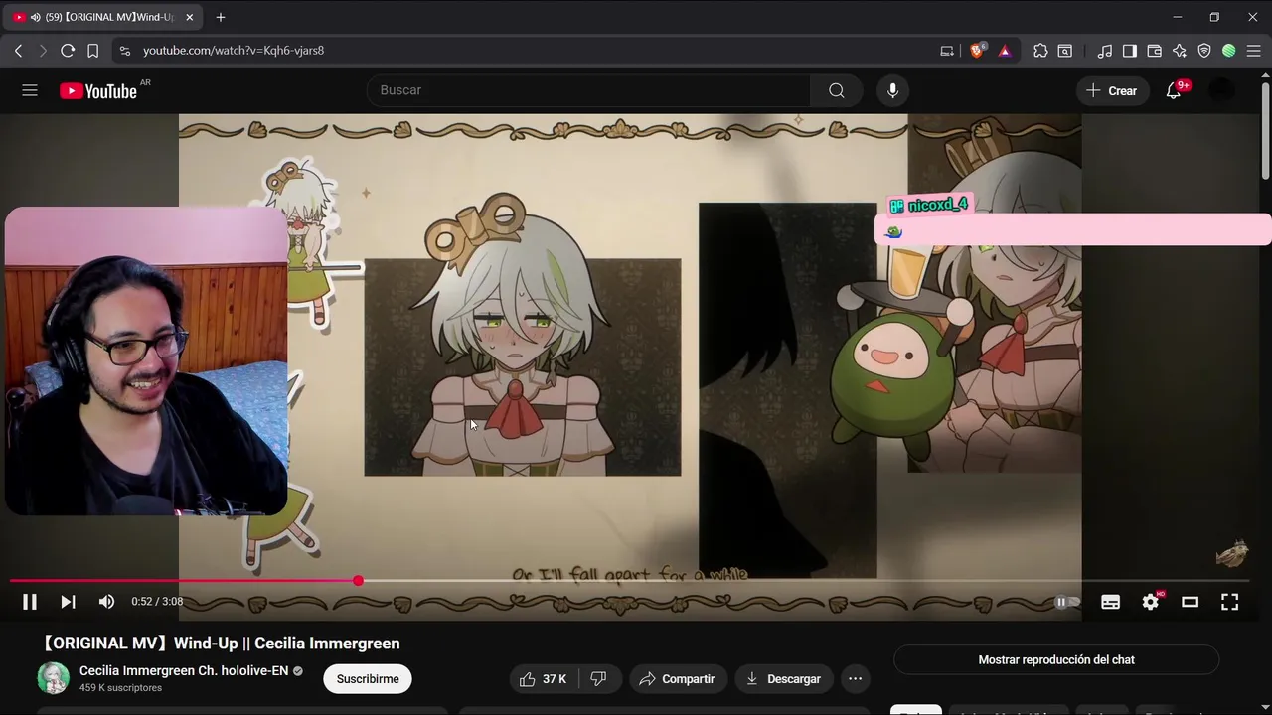Image resolution: width=1272 pixels, height=715 pixels.
Task: Open Leo AI sparkle icon
Action: click(1180, 51)
